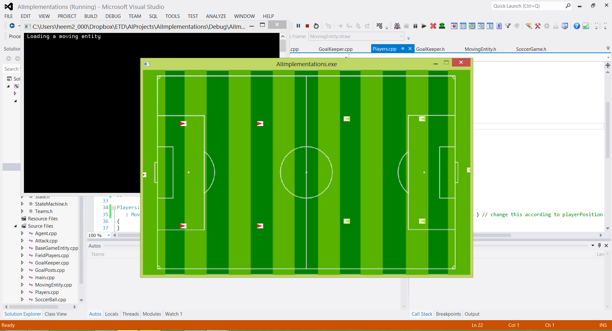Click the blue Navigate Backward arrow
The height and width of the screenshot is (331, 612).
pos(12,26)
